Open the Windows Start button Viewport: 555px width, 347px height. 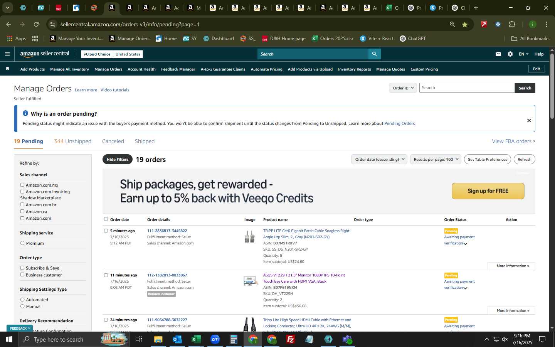click(9, 339)
